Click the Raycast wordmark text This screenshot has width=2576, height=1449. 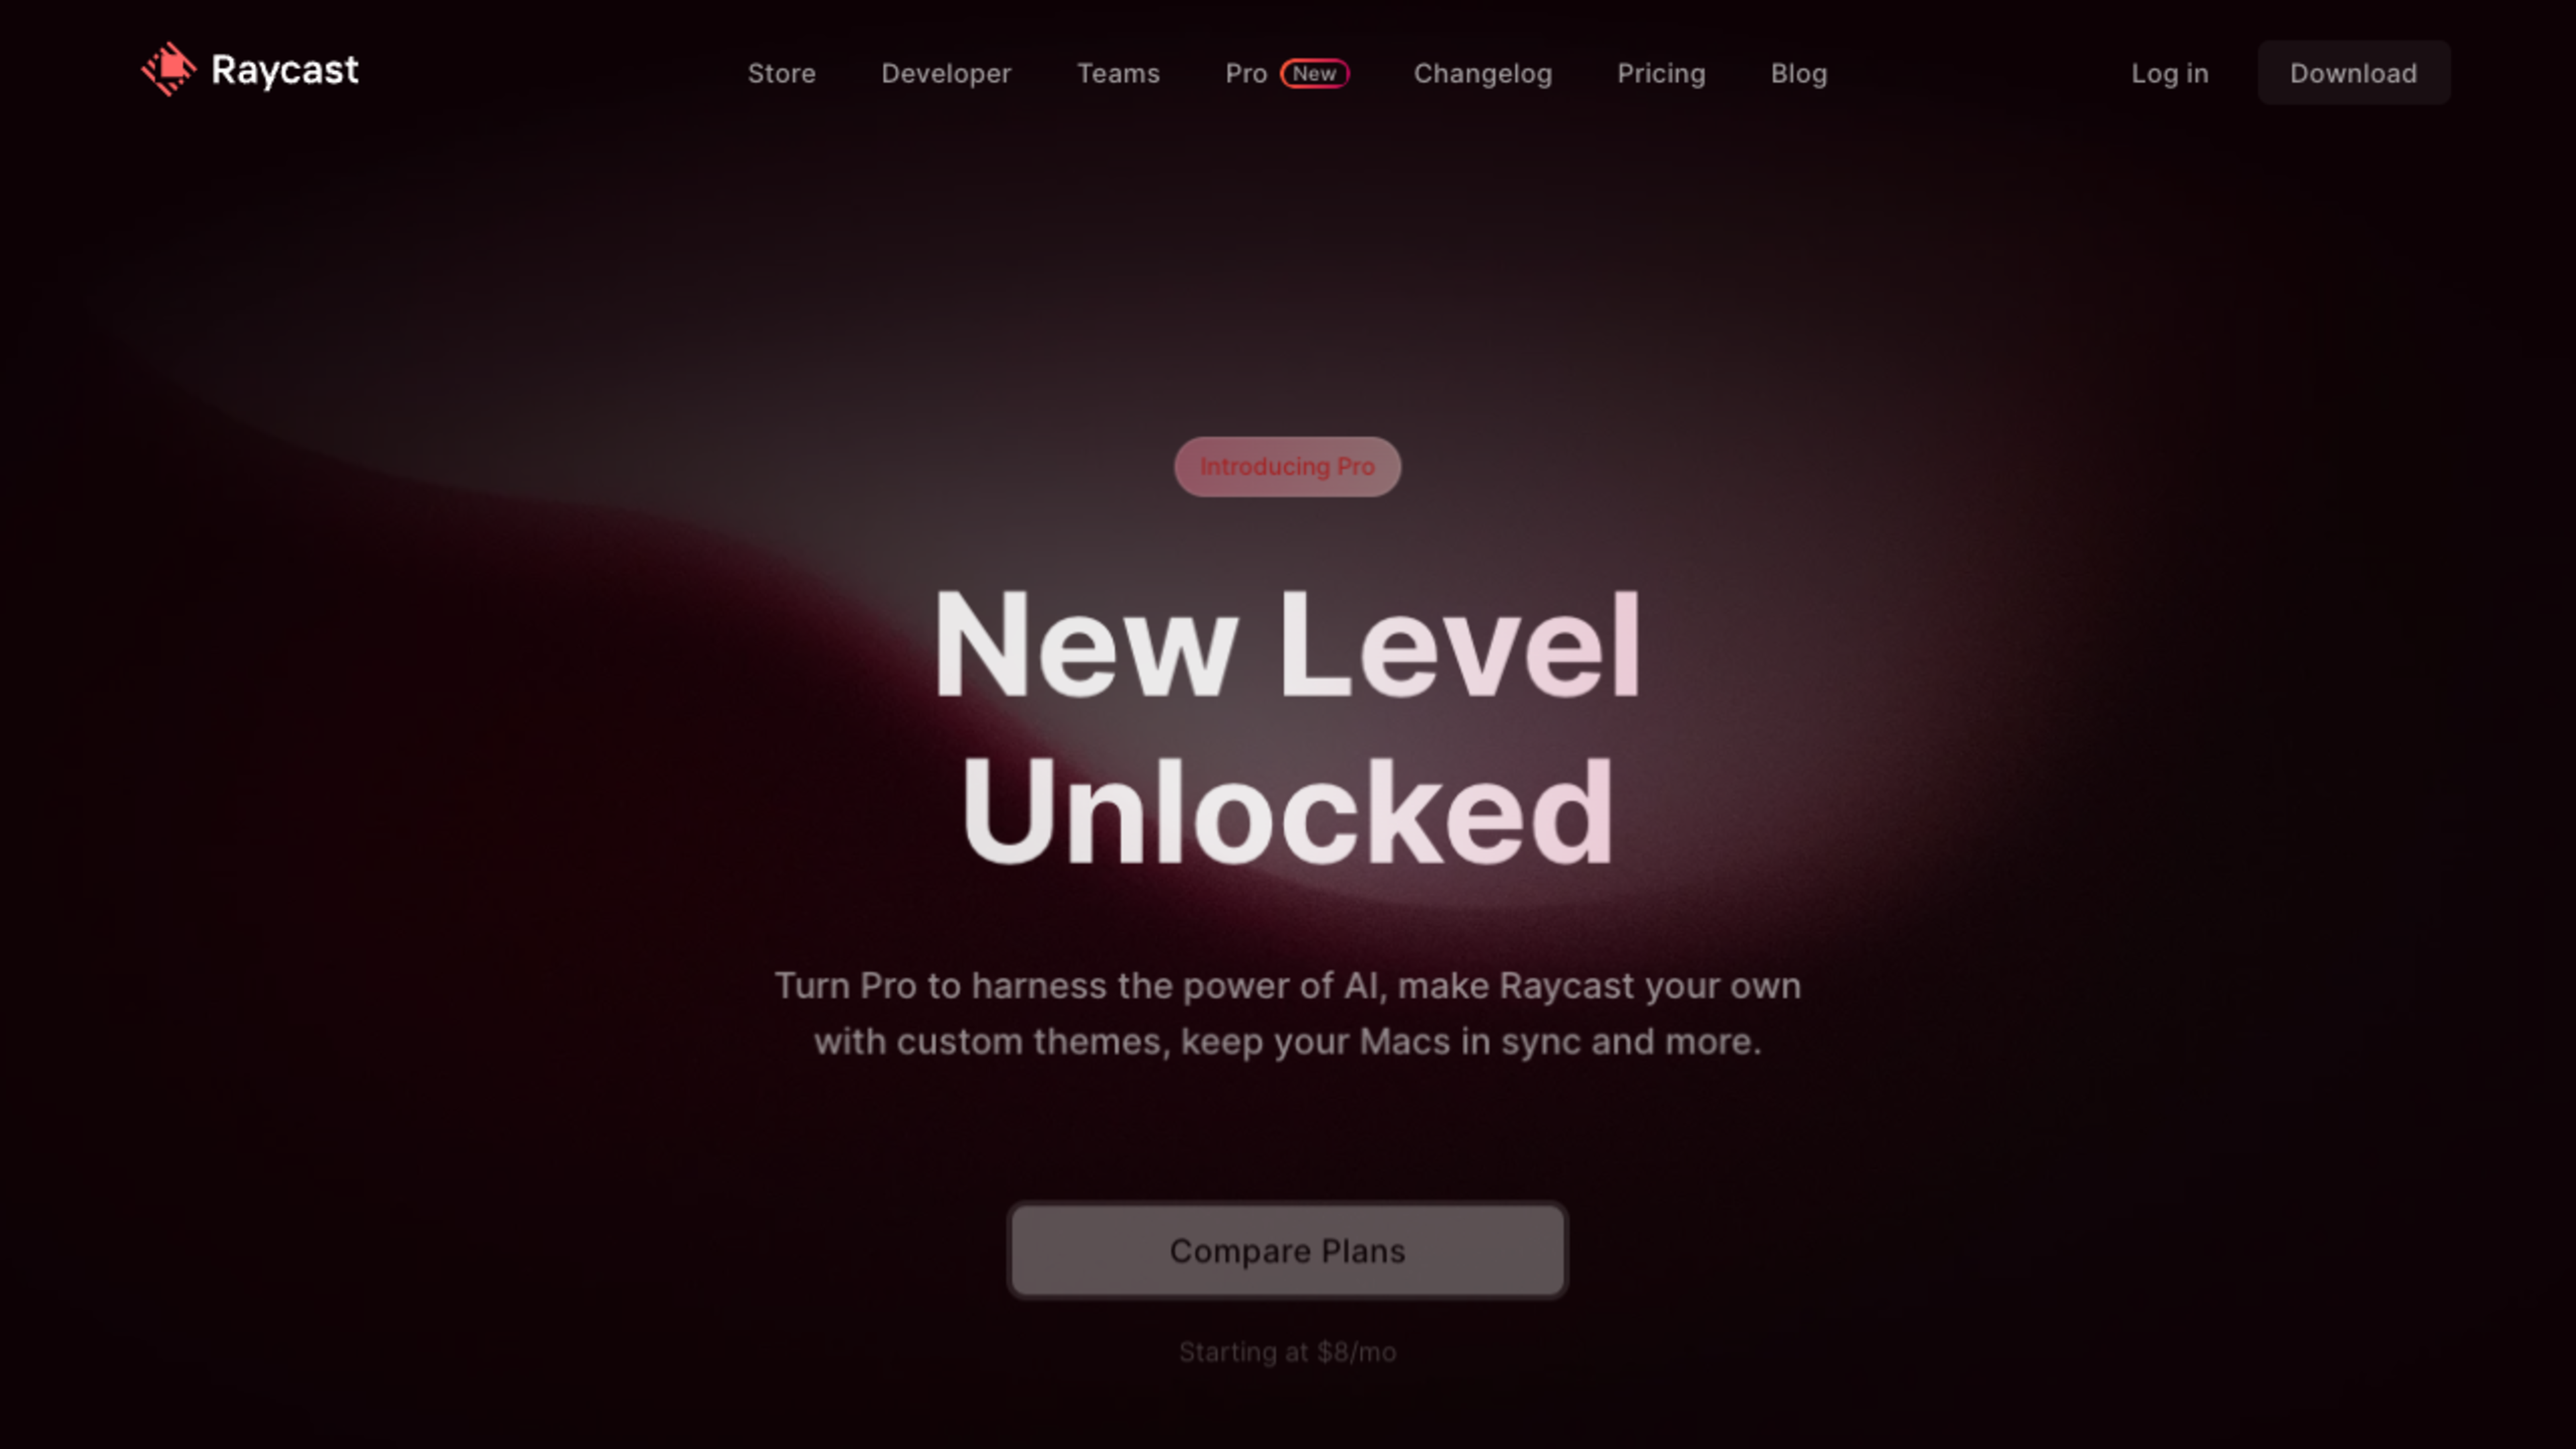point(285,71)
